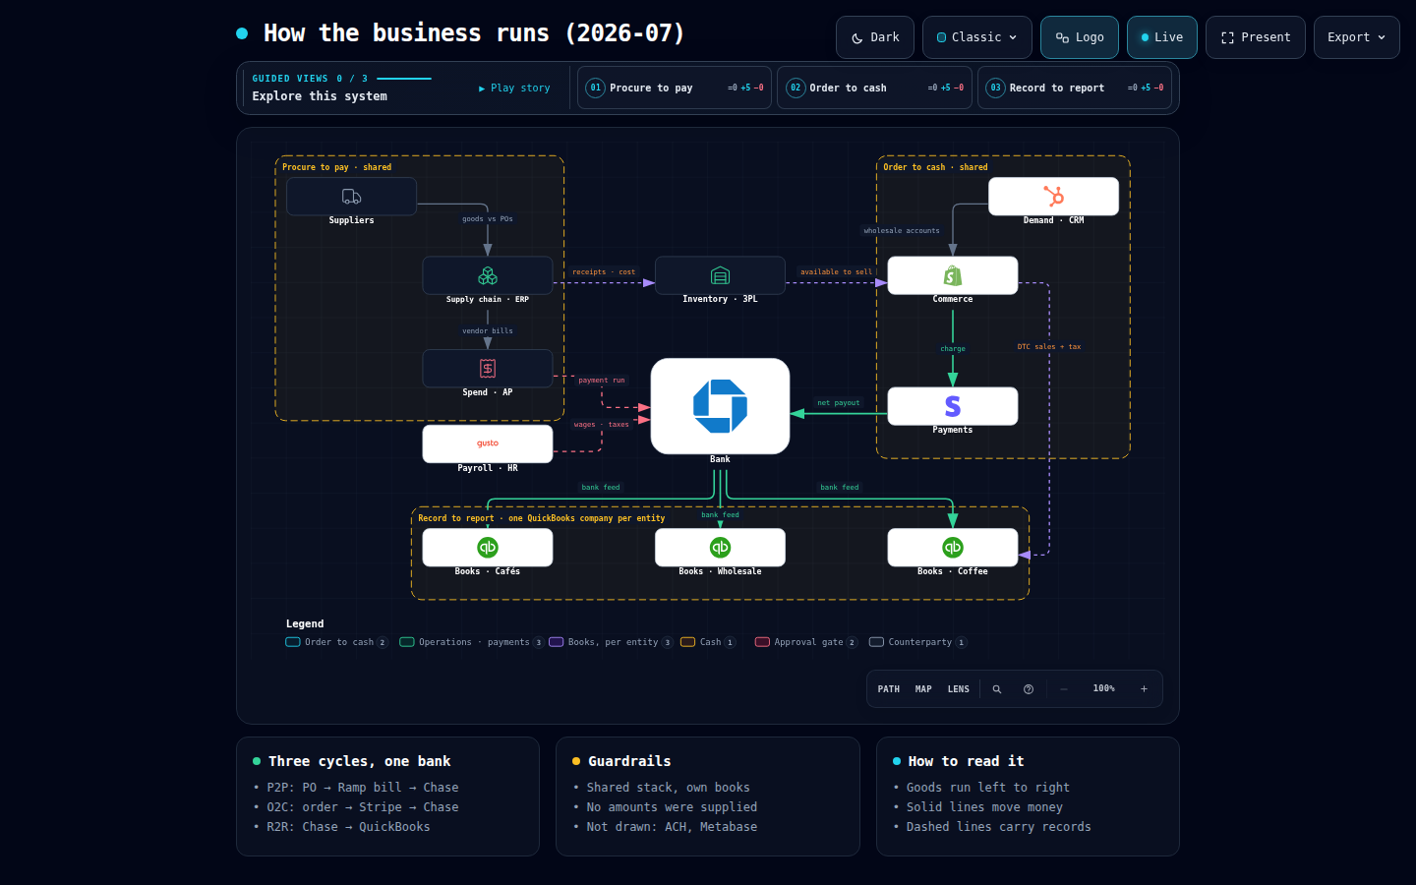Screen dimensions: 1416x885
Task: Reset zoom via the 100% button
Action: tap(1104, 689)
